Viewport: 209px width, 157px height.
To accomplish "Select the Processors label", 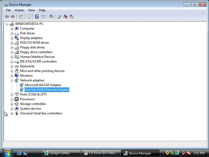I will [x=27, y=99].
